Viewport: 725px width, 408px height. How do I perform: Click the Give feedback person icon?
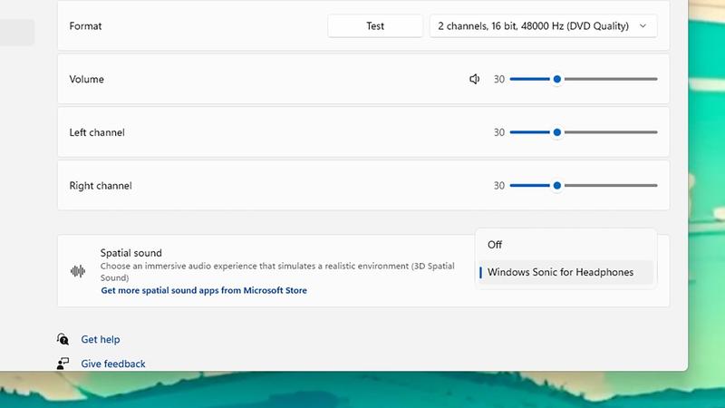coord(63,364)
